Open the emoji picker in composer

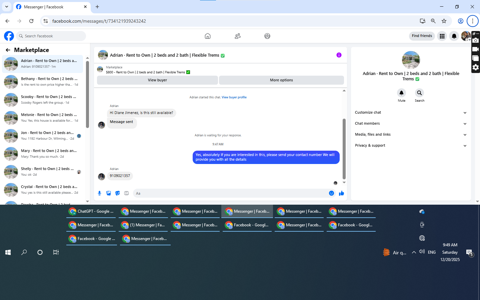331,193
